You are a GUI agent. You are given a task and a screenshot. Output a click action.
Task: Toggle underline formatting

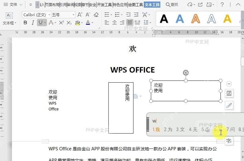tap(40, 23)
